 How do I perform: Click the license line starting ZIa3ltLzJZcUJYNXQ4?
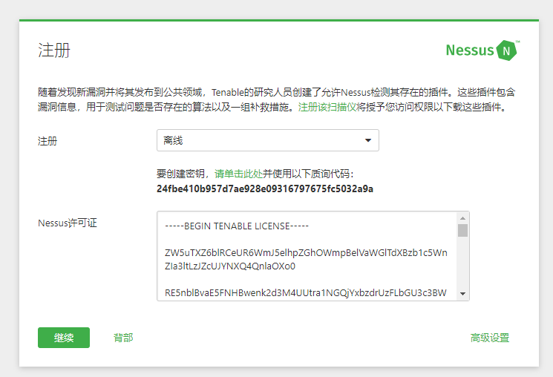click(230, 266)
